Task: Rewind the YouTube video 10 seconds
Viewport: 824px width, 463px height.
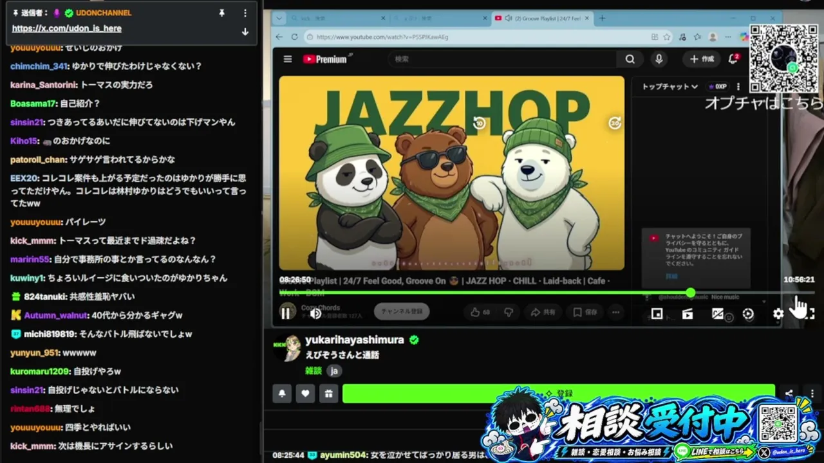Action: (479, 123)
